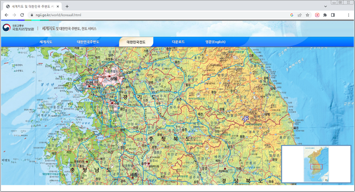Select the 대한민국전도 tab
The image size is (355, 192).
click(x=136, y=42)
